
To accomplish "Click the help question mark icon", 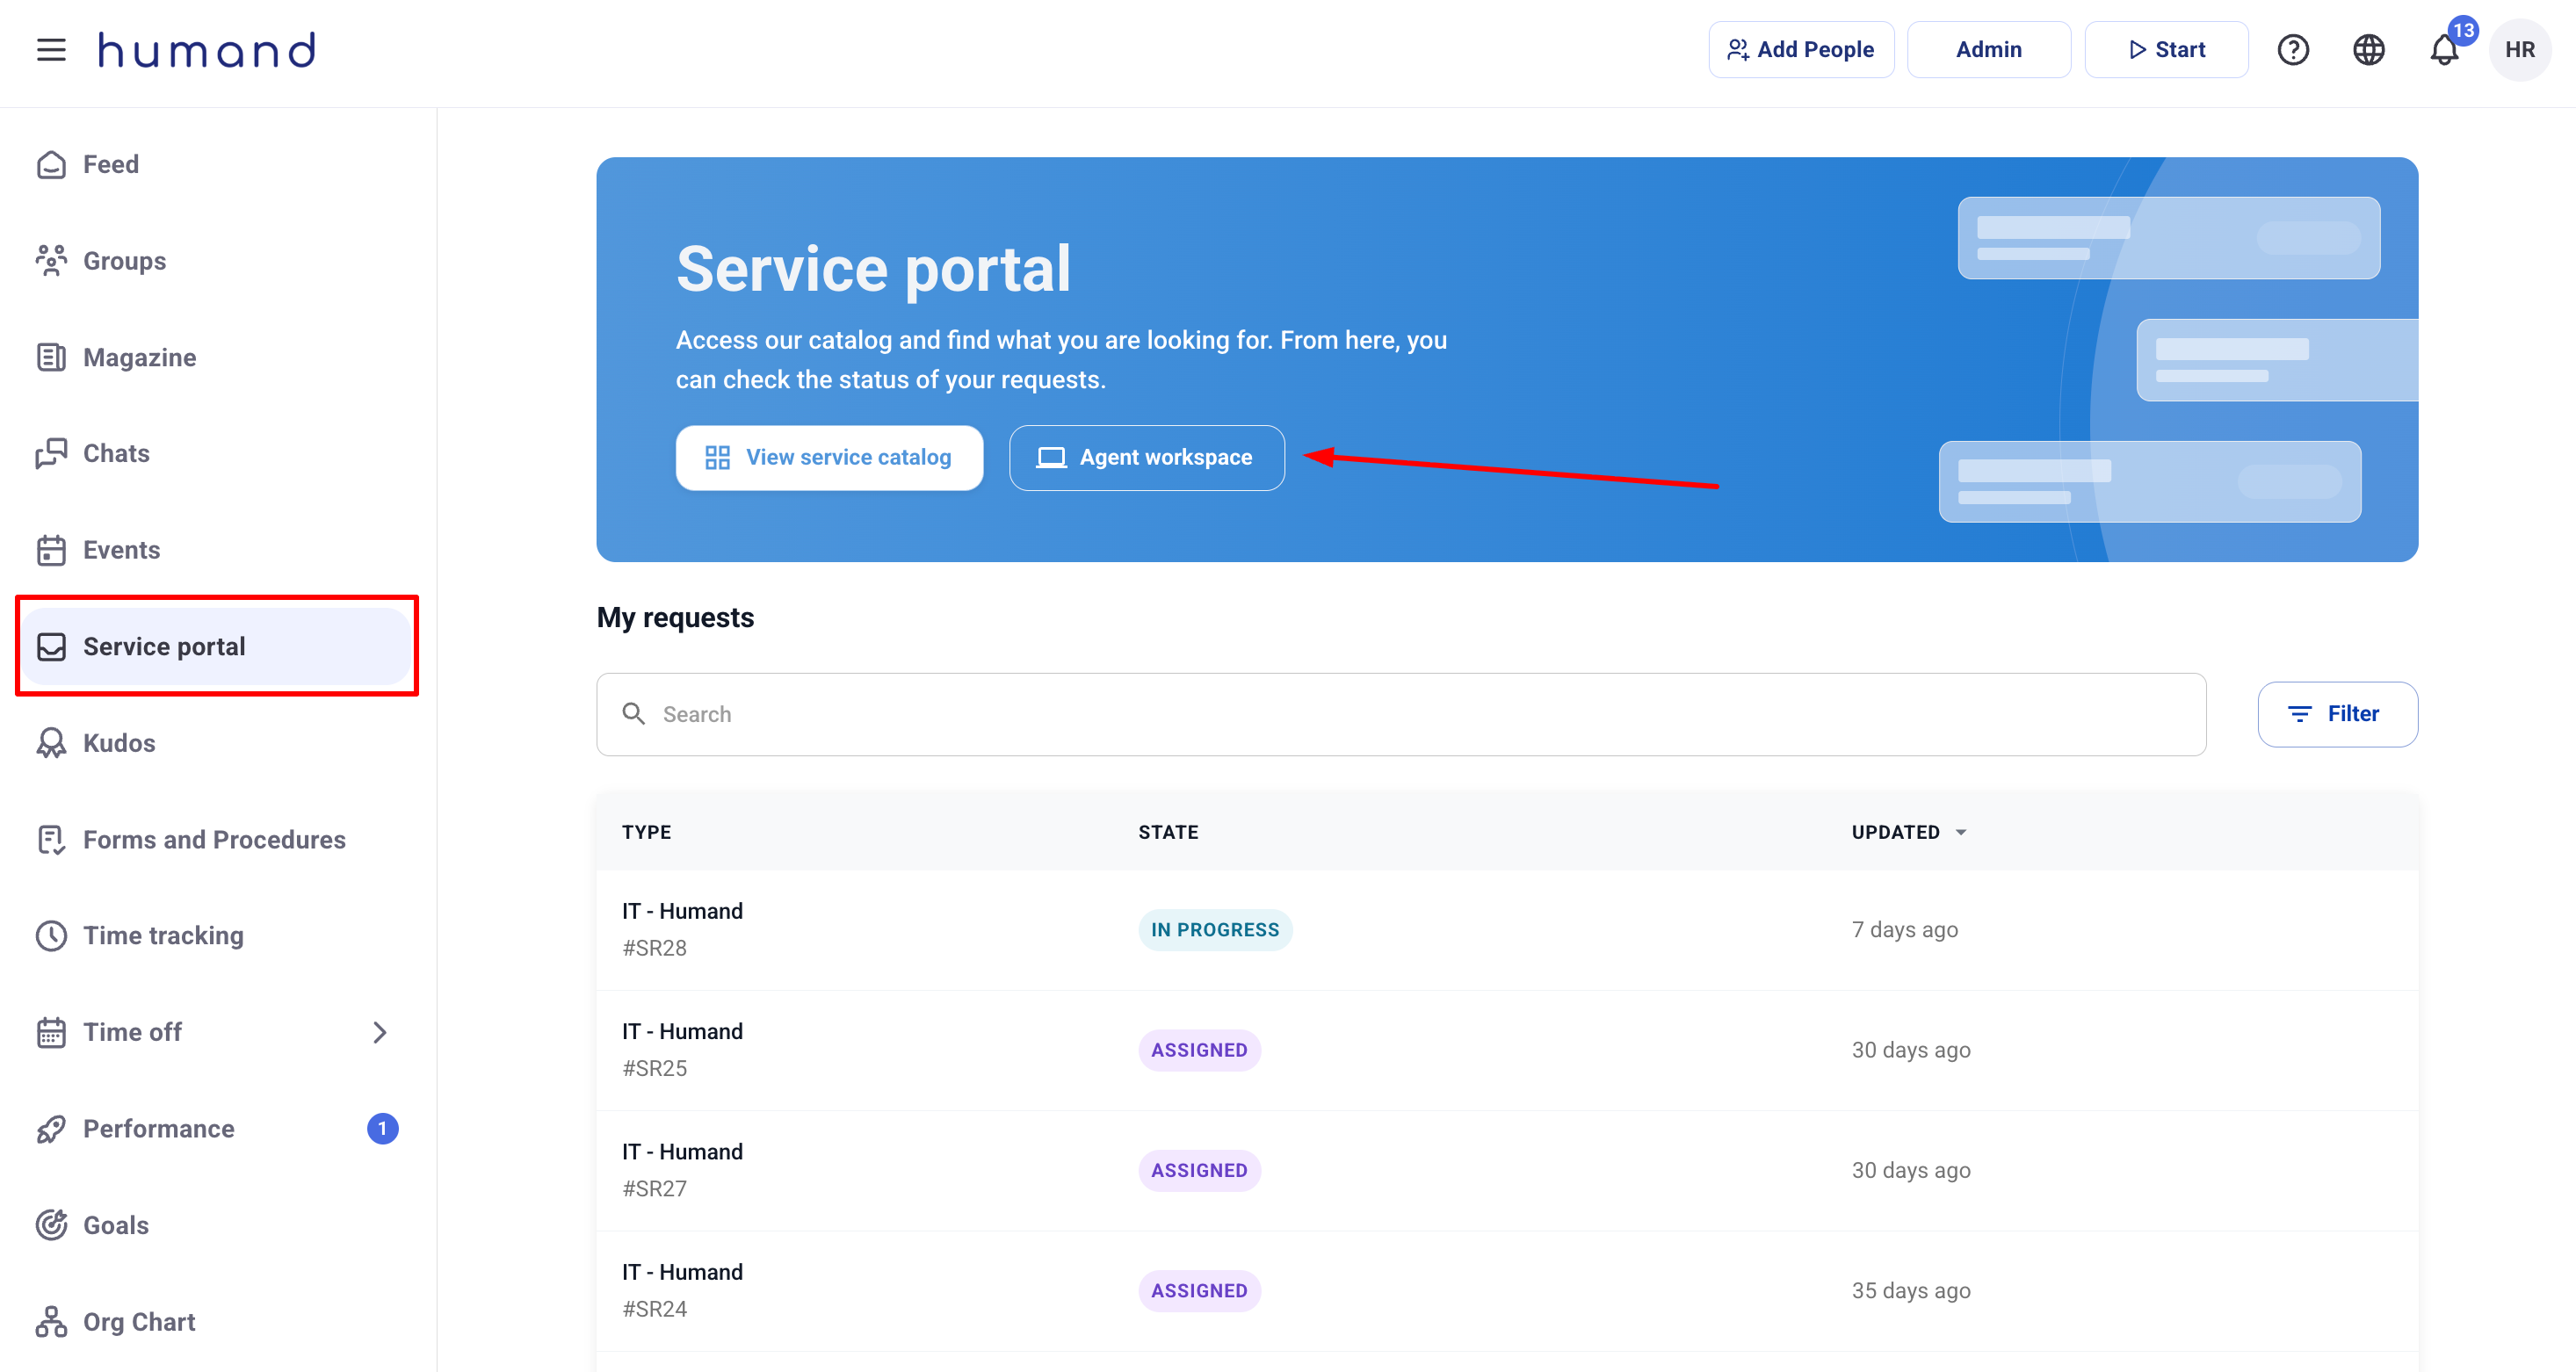I will pos(2292,50).
